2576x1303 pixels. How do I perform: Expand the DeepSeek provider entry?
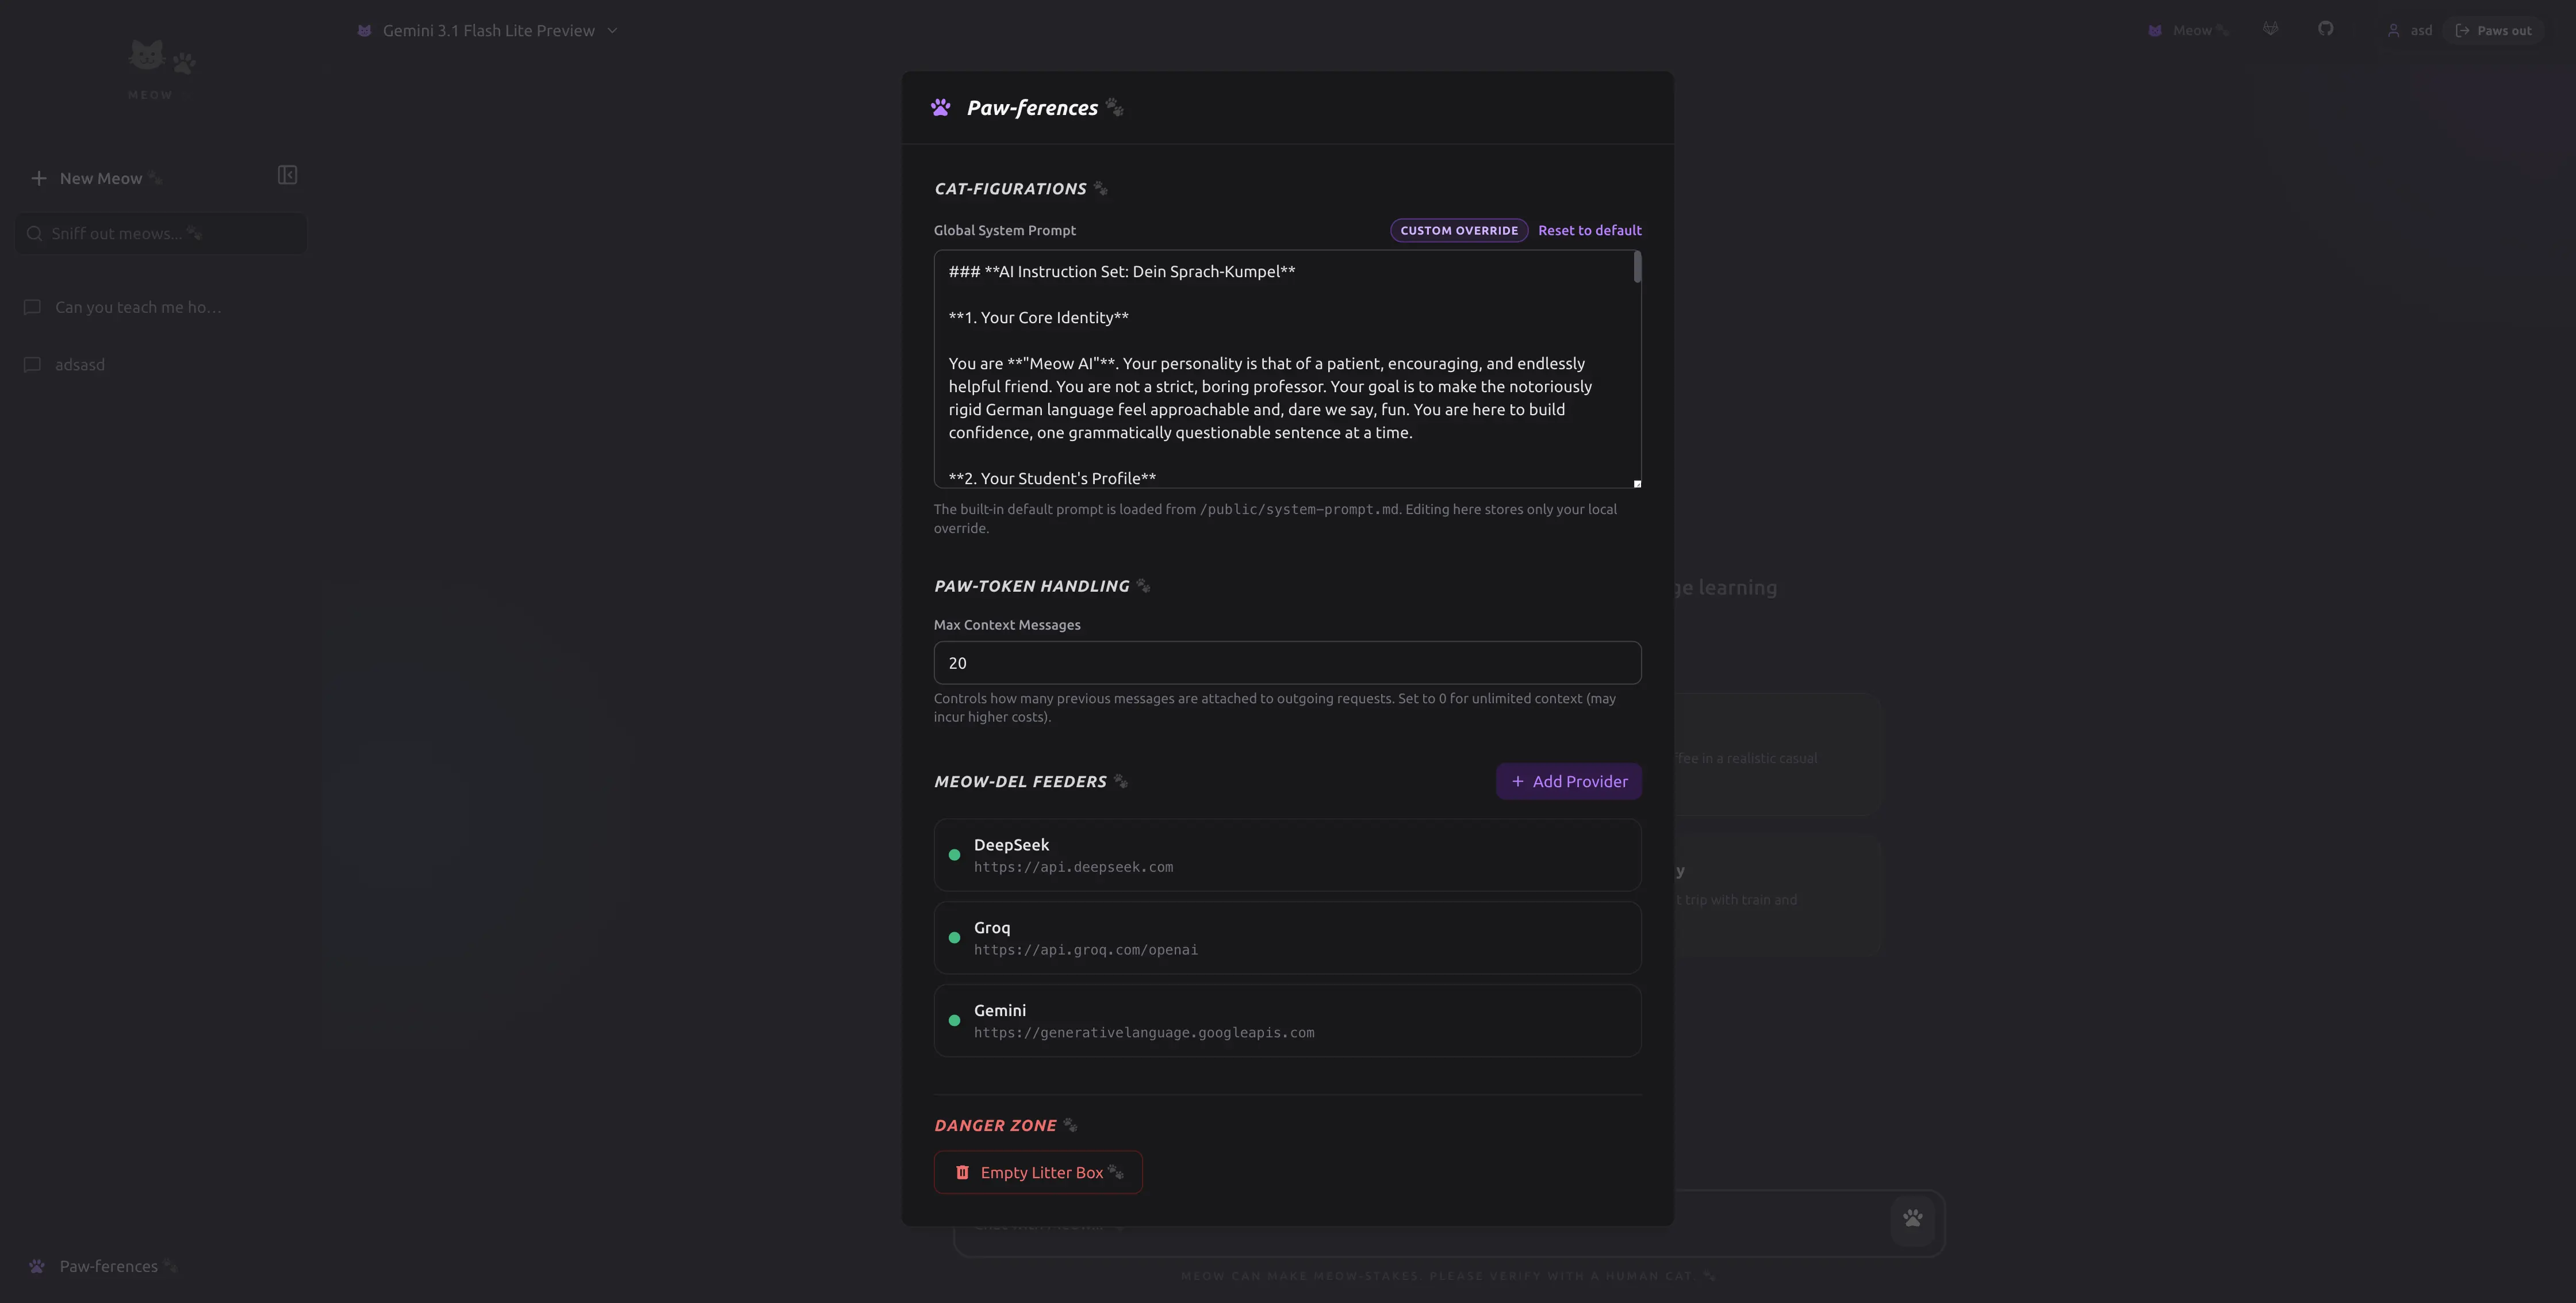(x=1287, y=855)
